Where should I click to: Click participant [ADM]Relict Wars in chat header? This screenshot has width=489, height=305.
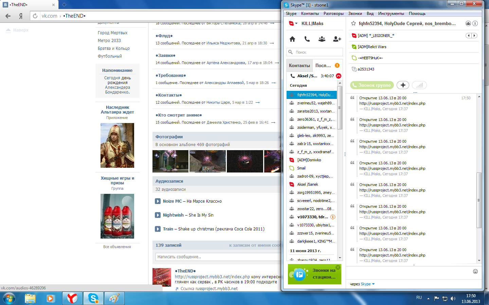(x=372, y=47)
